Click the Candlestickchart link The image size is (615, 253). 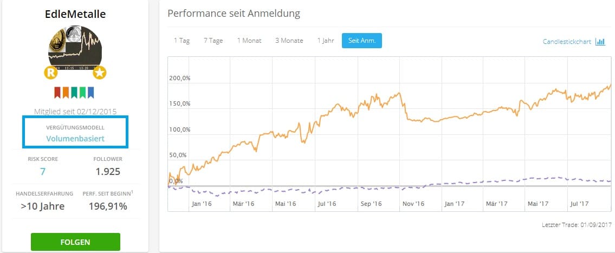click(567, 42)
